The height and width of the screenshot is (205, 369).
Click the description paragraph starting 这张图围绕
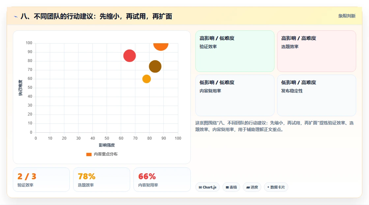point(274,126)
